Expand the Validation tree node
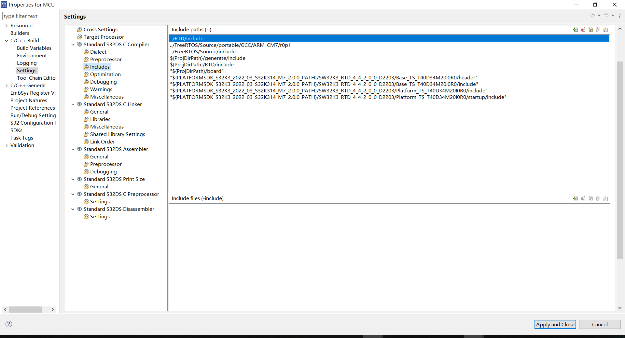 [x=6, y=145]
